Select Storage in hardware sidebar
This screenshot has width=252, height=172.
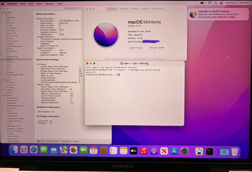coord(10,72)
